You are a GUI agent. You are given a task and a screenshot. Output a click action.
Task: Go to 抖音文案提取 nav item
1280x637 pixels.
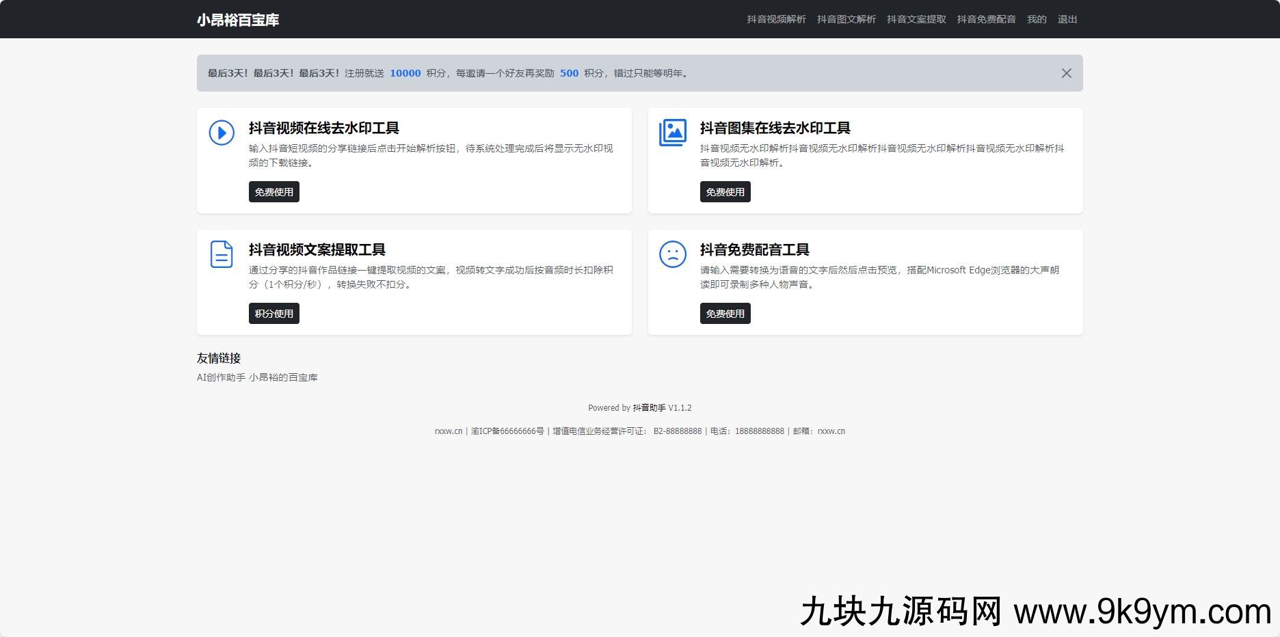point(916,19)
